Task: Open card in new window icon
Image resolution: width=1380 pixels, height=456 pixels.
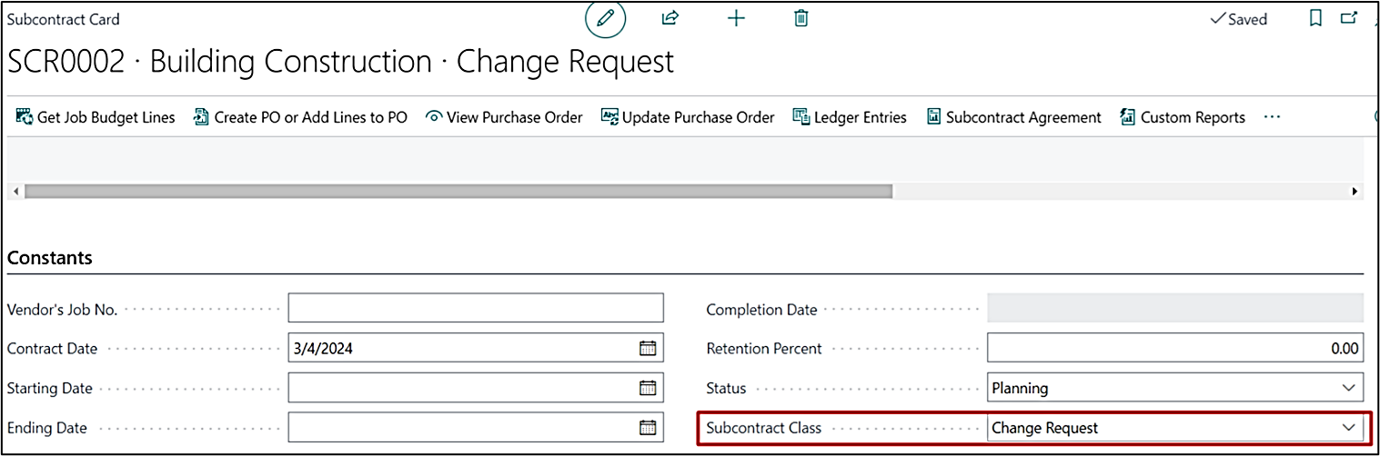Action: click(1349, 18)
